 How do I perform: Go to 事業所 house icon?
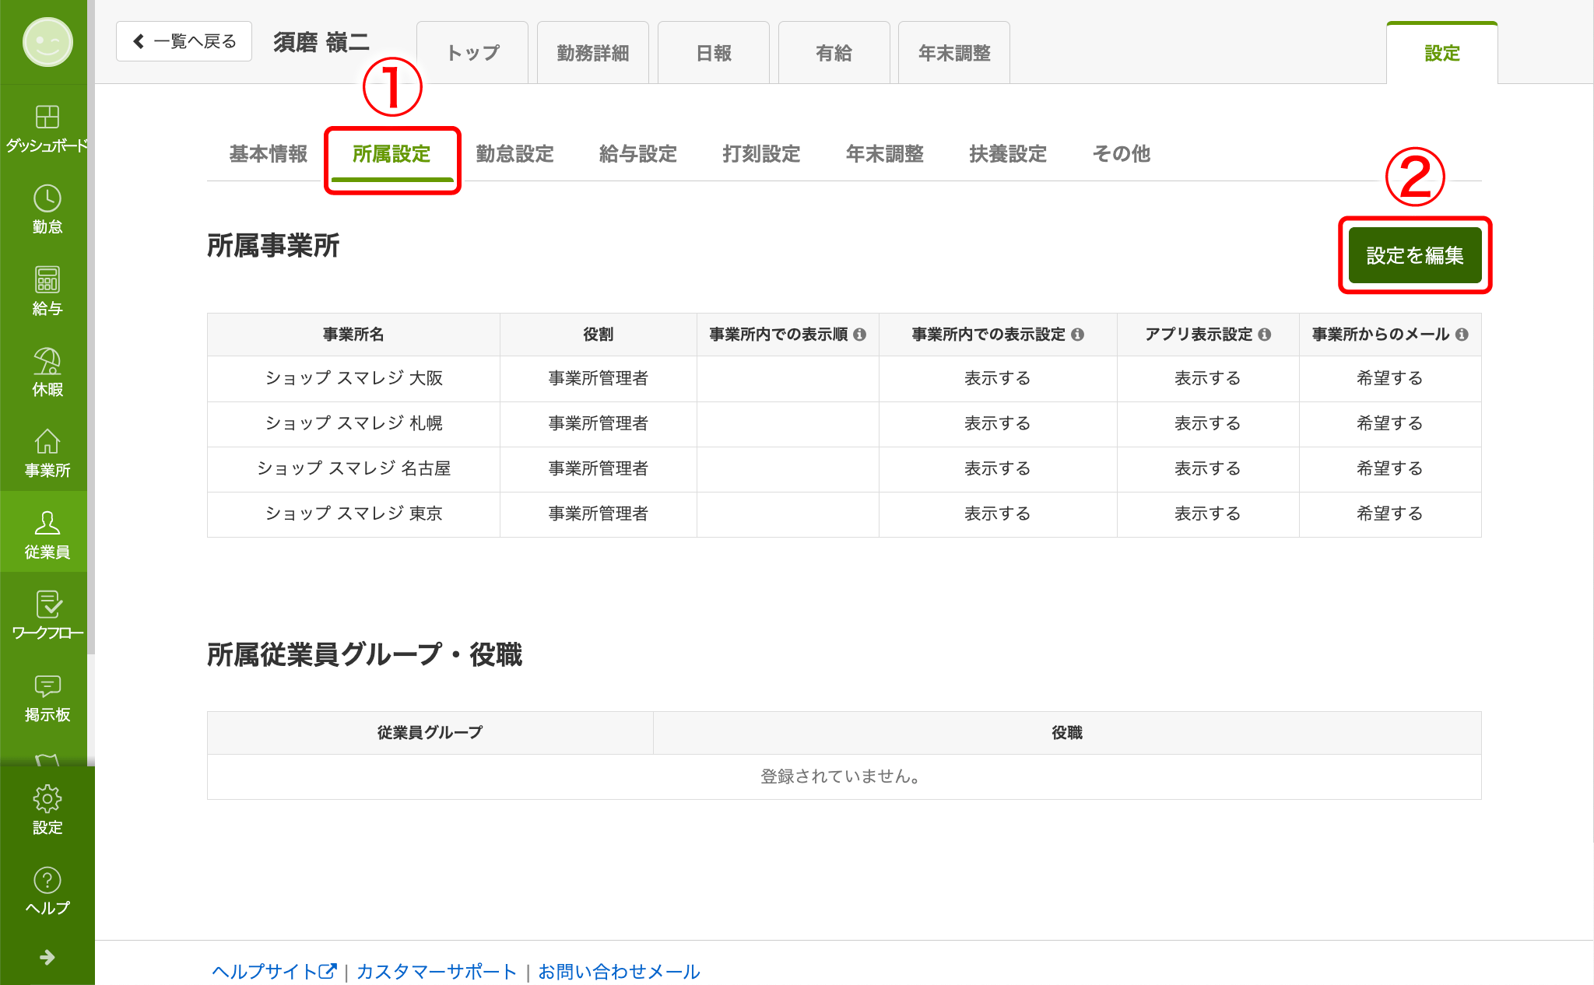coord(47,442)
